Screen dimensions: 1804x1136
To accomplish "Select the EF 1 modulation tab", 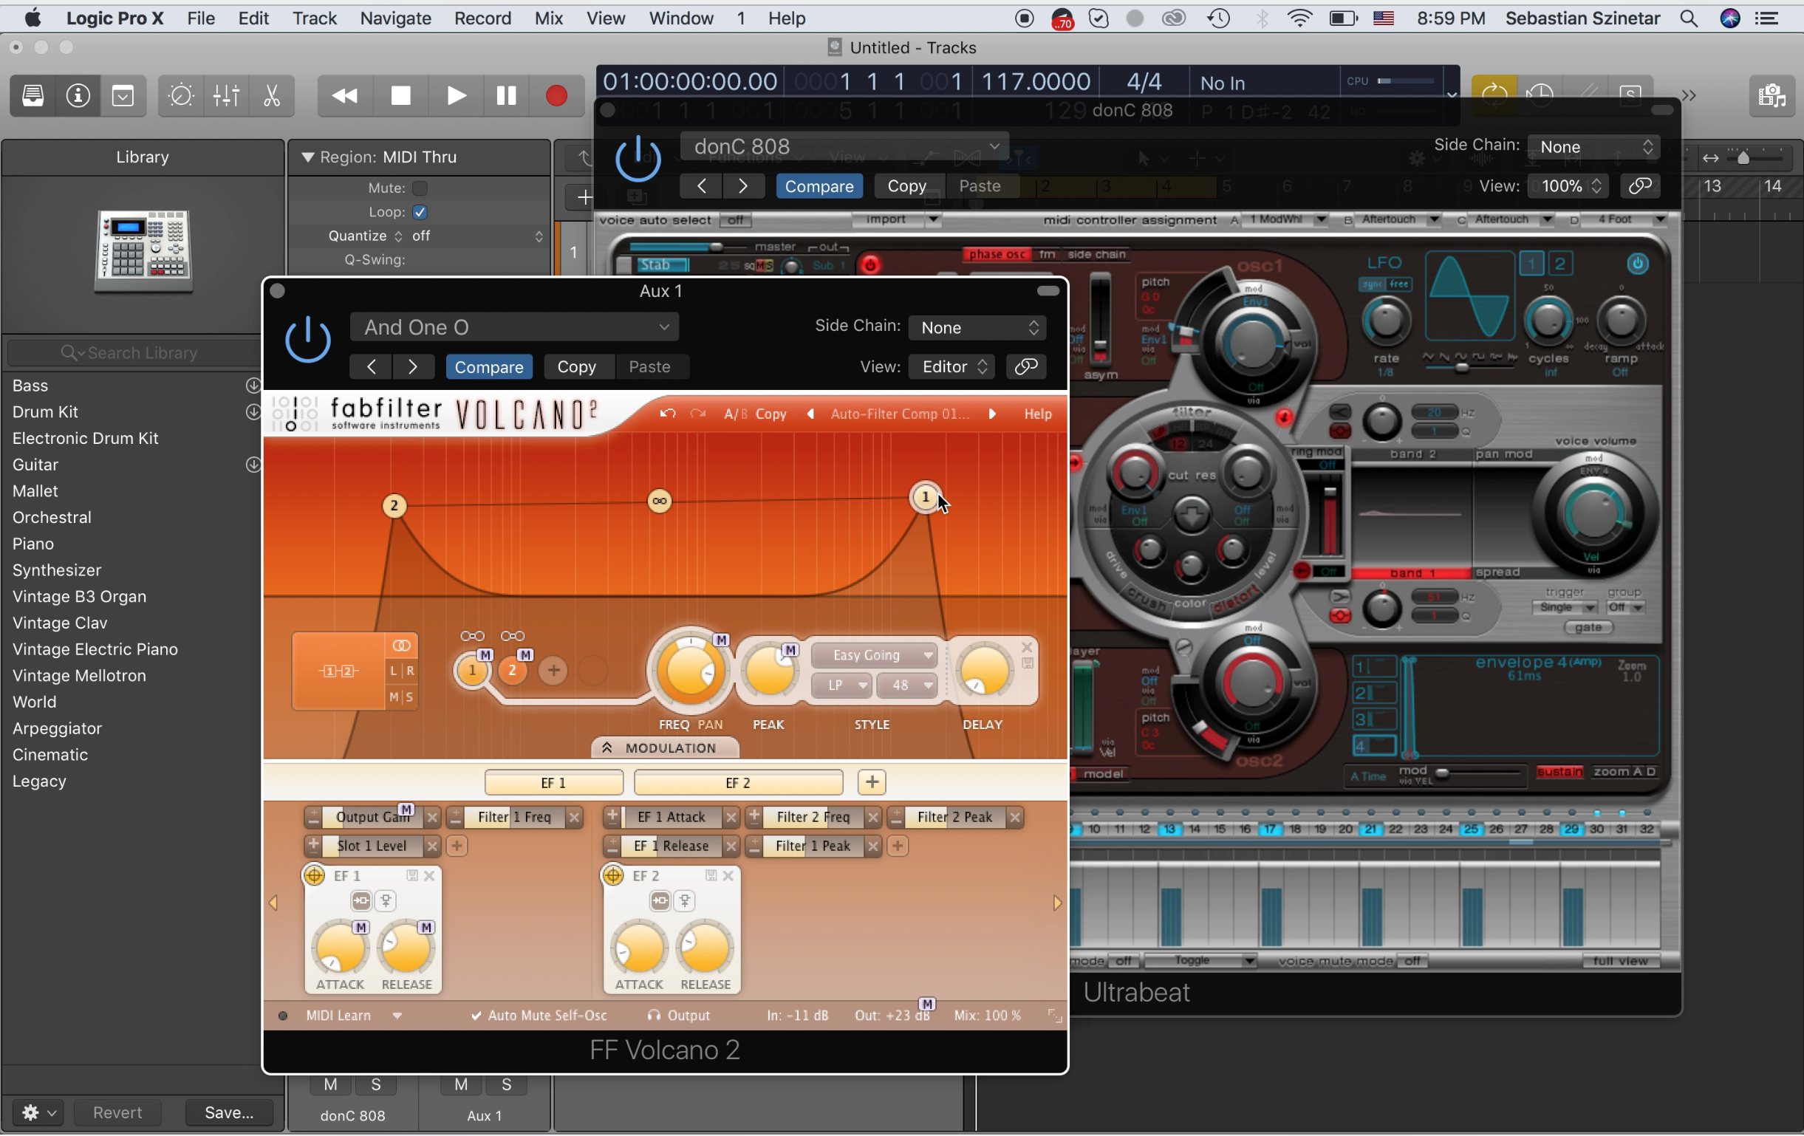I will (x=553, y=782).
